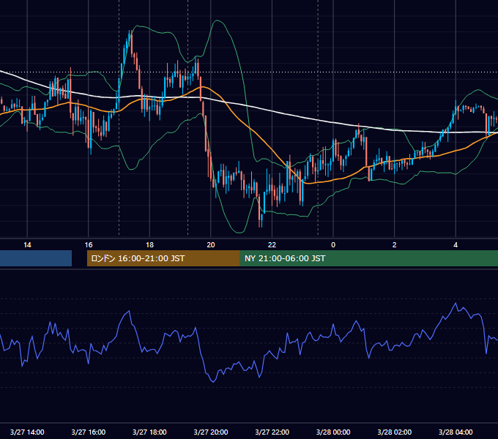Click the NY 21:00-06:00 JST session bar
The image size is (498, 439).
tap(368, 258)
